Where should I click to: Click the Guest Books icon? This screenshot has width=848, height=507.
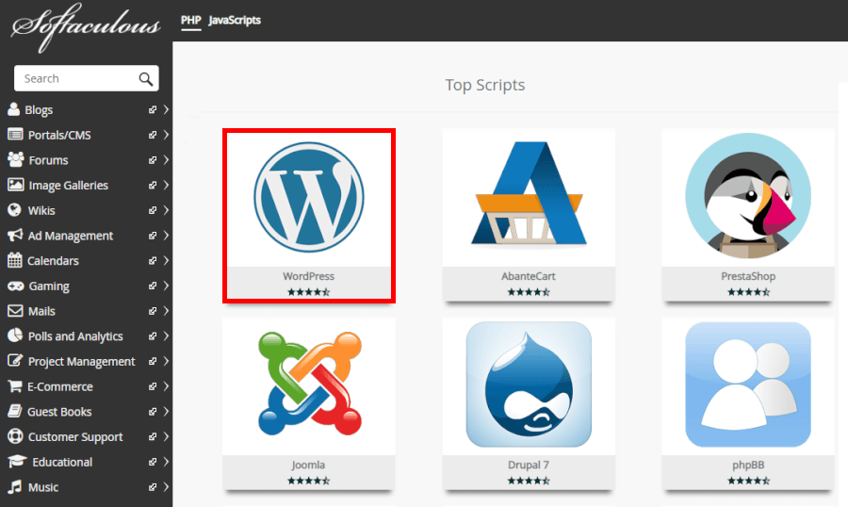coord(14,411)
